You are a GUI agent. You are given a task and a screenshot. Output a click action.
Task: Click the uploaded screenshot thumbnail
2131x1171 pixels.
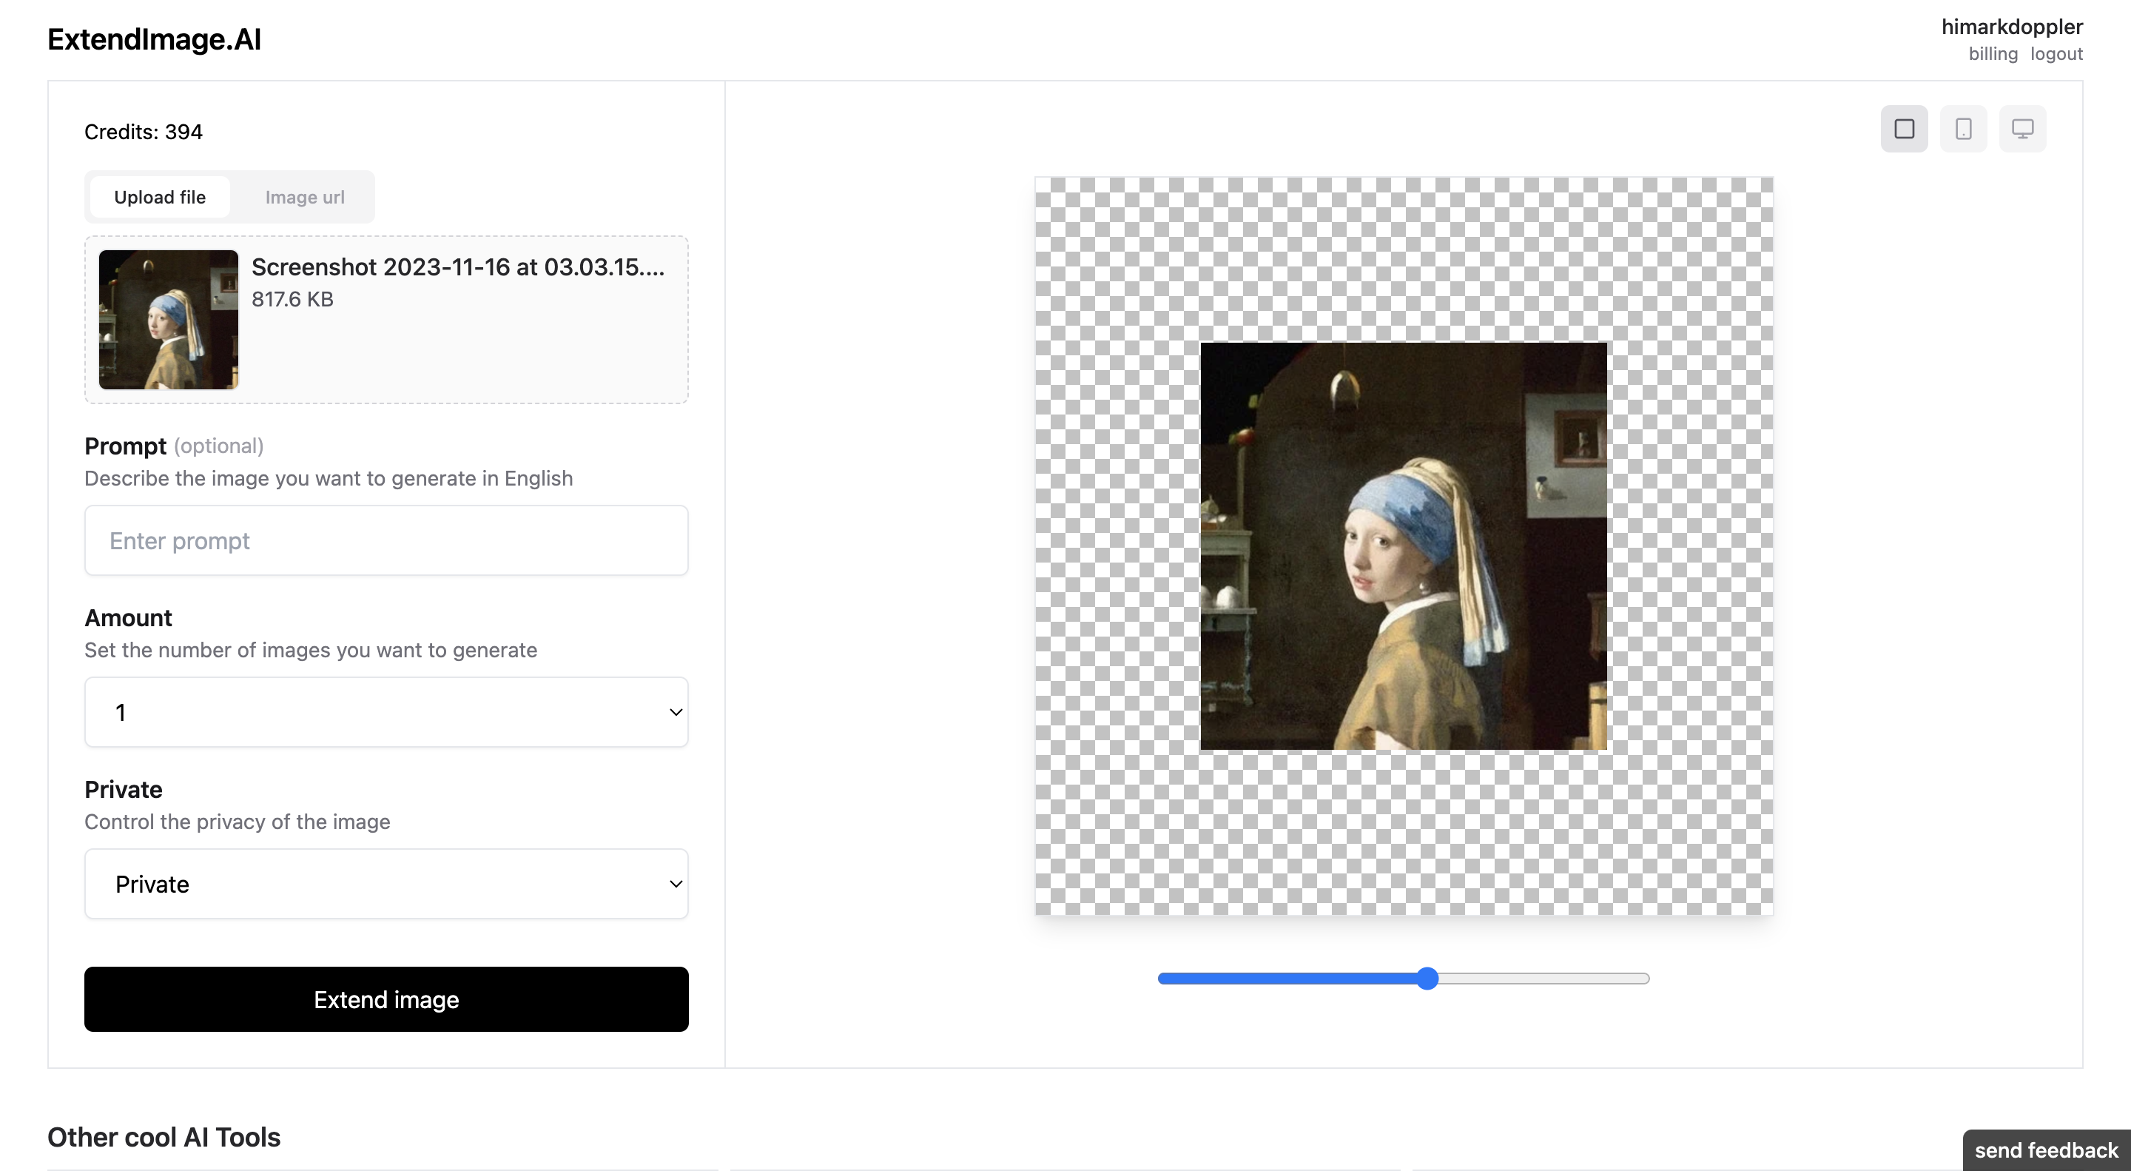click(x=168, y=320)
